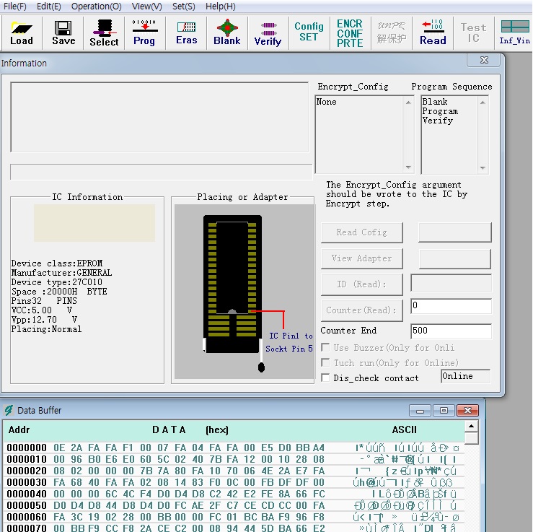Open the File(F) menu

(x=15, y=6)
